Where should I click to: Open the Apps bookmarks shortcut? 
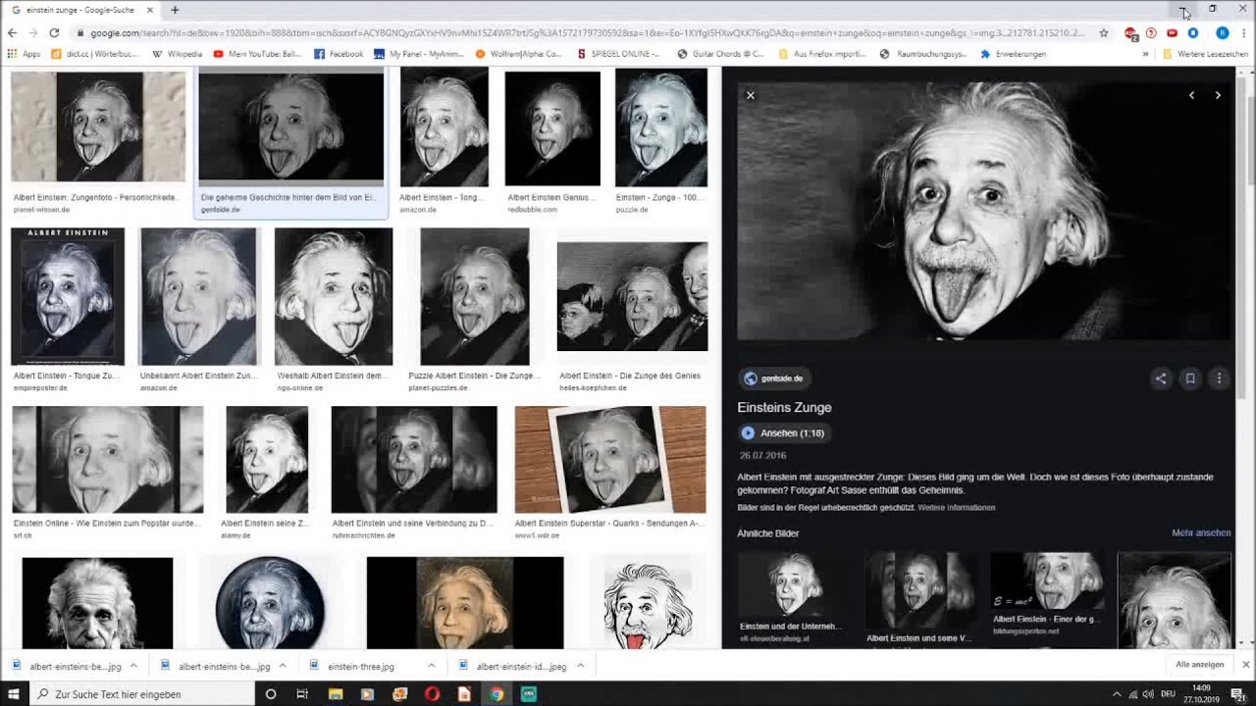click(24, 54)
